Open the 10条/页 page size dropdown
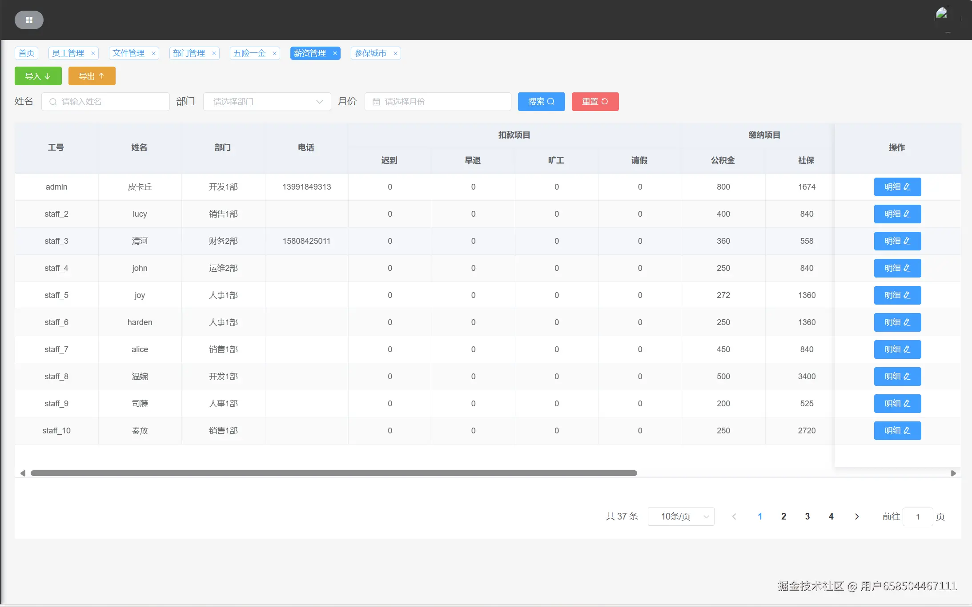972x607 pixels. click(x=681, y=516)
